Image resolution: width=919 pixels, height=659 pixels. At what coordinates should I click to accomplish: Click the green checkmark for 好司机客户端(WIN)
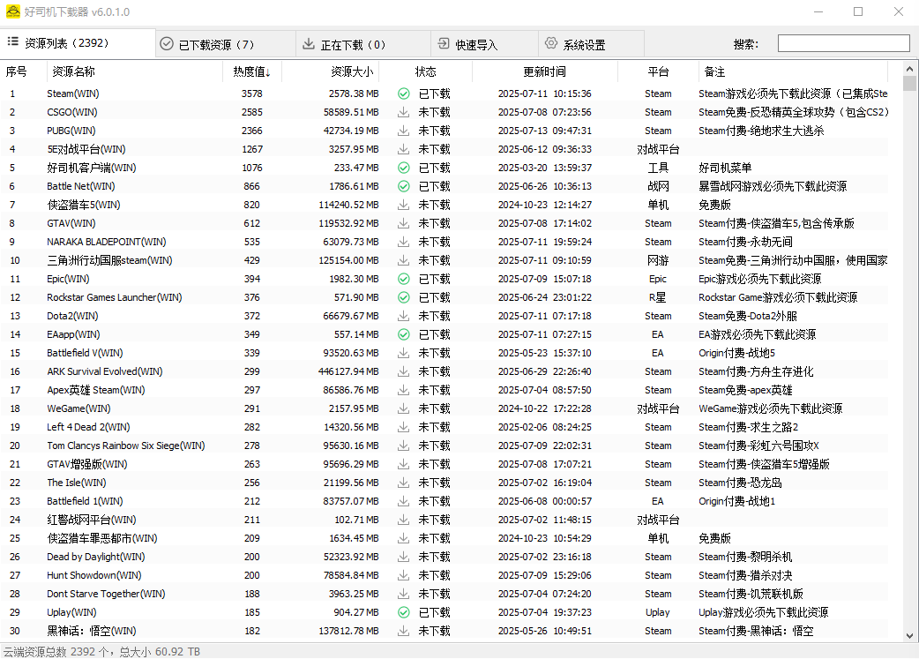point(403,168)
